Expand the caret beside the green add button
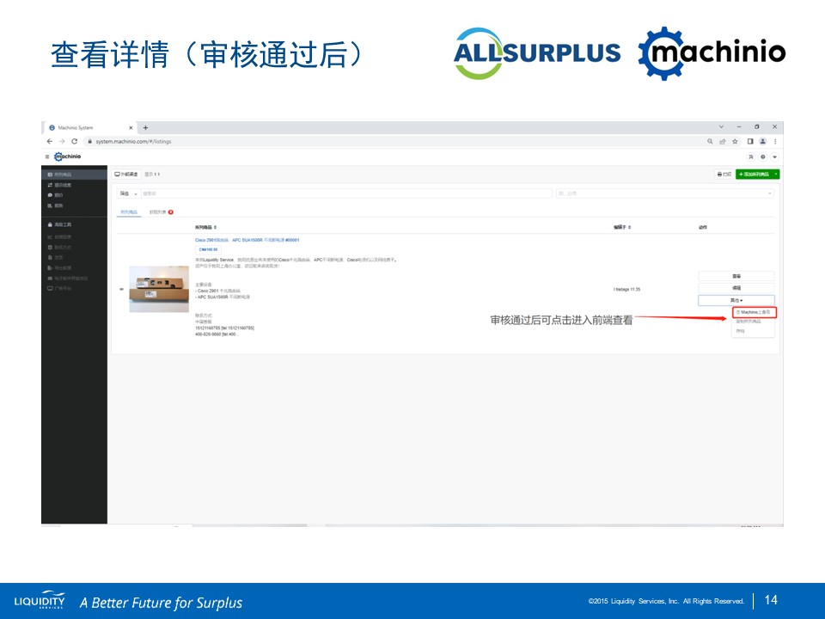825x619 pixels. point(776,175)
